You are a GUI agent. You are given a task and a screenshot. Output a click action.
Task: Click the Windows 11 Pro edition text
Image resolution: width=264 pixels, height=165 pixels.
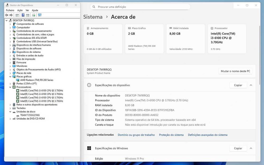(x=134, y=159)
